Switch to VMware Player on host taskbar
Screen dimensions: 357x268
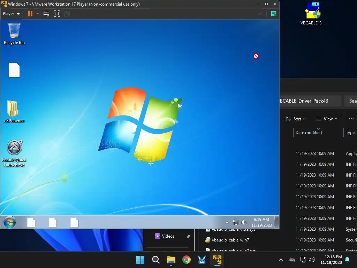[x=217, y=260]
